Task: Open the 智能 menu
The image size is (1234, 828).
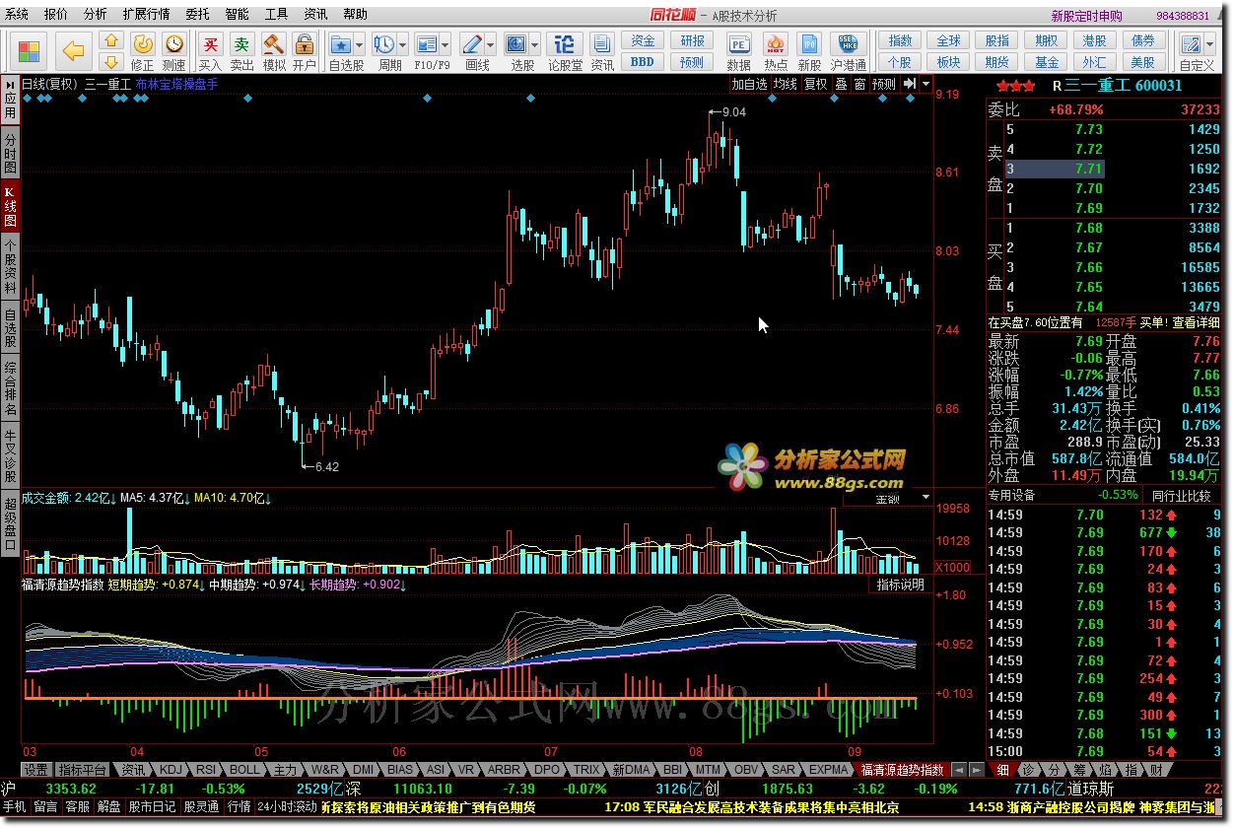Action: click(x=238, y=15)
